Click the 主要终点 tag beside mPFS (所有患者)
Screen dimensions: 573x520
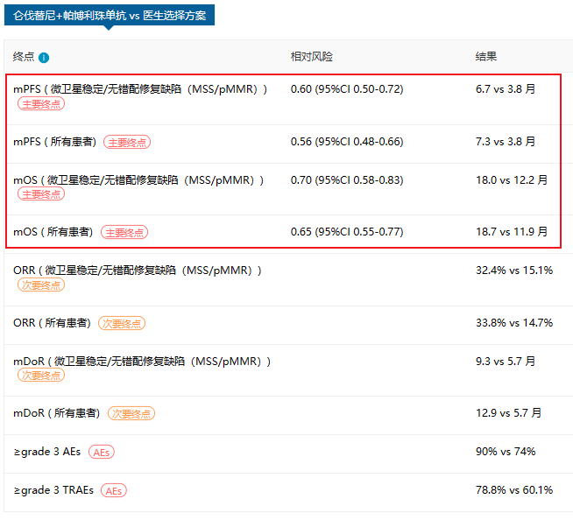coord(126,142)
